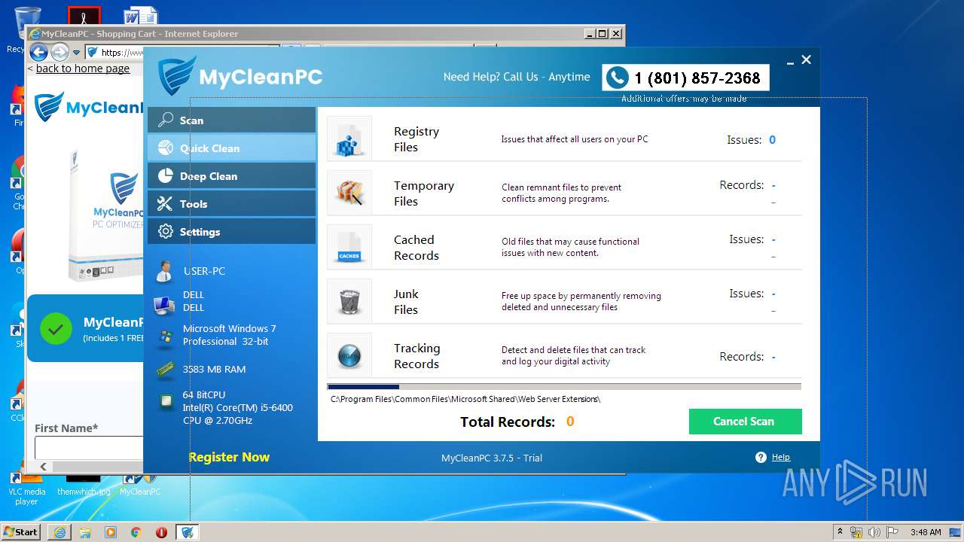The width and height of the screenshot is (964, 542).
Task: Minimize the MyCleanPC window
Action: point(790,62)
